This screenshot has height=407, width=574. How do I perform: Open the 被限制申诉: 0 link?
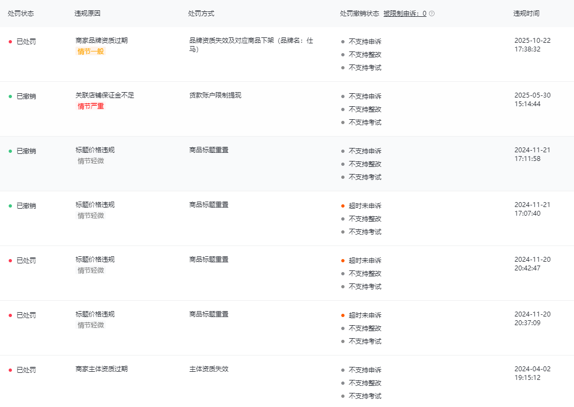point(405,14)
